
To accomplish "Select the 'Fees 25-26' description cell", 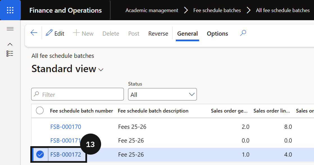I will [x=132, y=127].
